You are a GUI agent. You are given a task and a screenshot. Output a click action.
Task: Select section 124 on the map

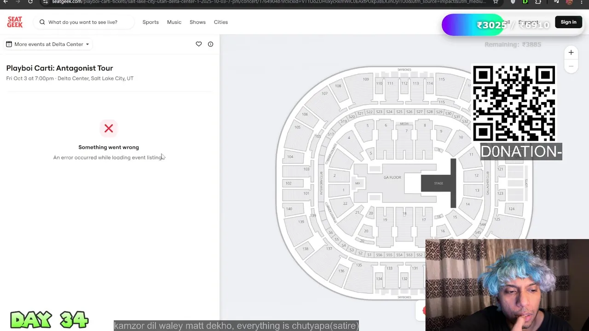click(x=511, y=209)
